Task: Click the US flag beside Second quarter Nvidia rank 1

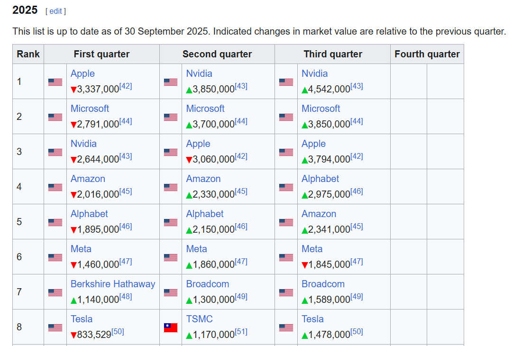Action: point(171,82)
